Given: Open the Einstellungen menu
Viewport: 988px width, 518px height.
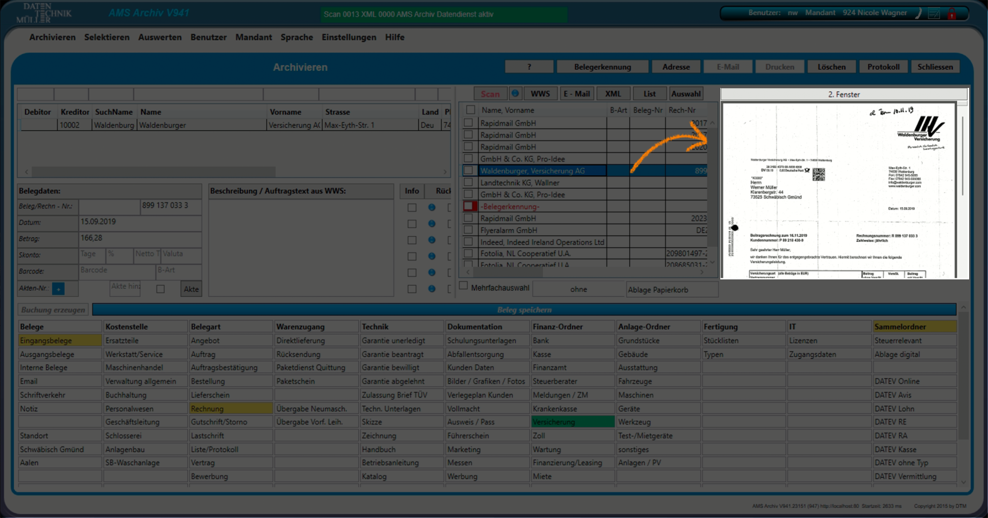Looking at the screenshot, I should pos(349,37).
